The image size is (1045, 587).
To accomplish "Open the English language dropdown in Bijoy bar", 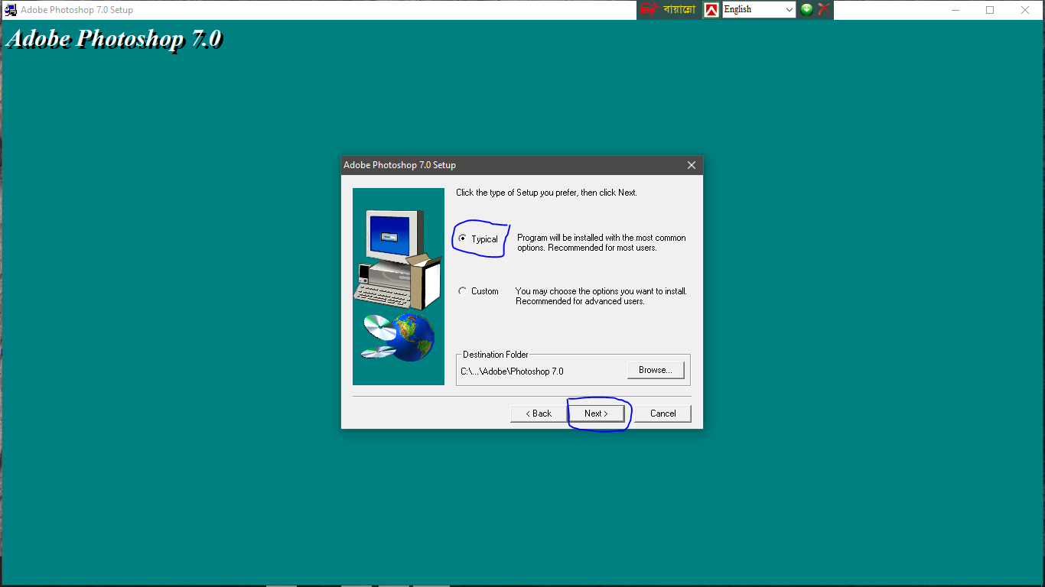I will pos(759,10).
